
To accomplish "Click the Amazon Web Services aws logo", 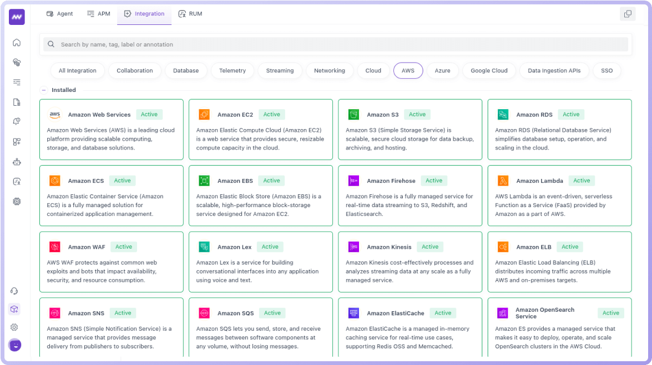I will [x=55, y=114].
